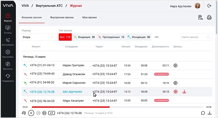This screenshot has width=218, height=118.
Task: Filter by Исходящие calls
Action: [x=139, y=37]
